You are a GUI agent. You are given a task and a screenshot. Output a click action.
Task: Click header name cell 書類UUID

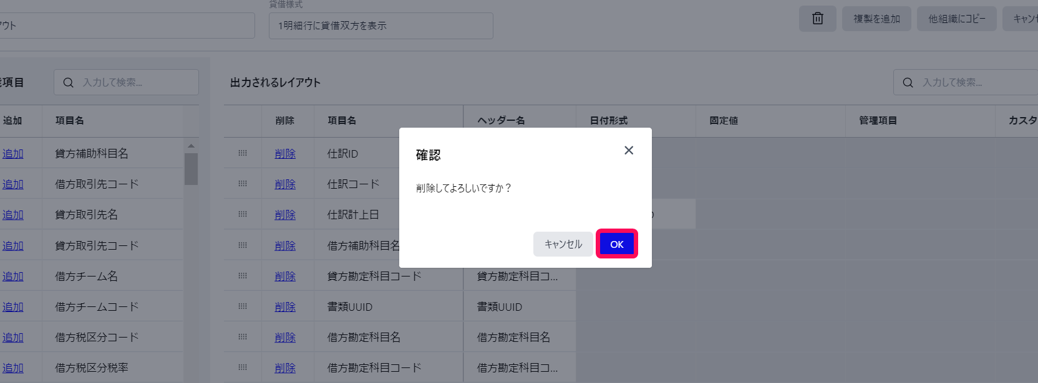click(x=520, y=306)
